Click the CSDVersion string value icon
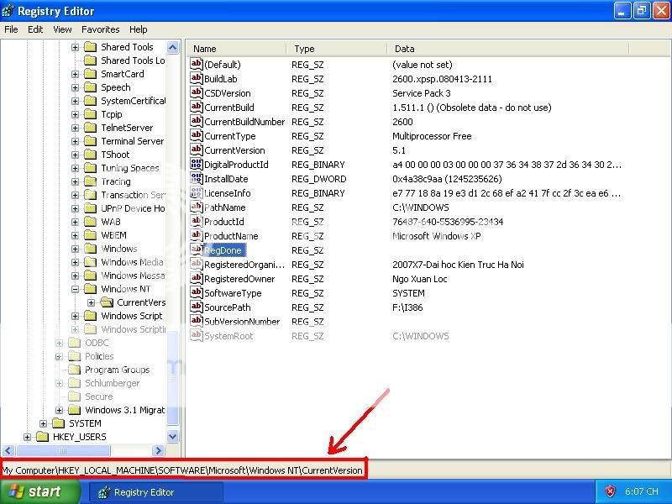Viewport: 672px width, 504px height. [x=197, y=92]
